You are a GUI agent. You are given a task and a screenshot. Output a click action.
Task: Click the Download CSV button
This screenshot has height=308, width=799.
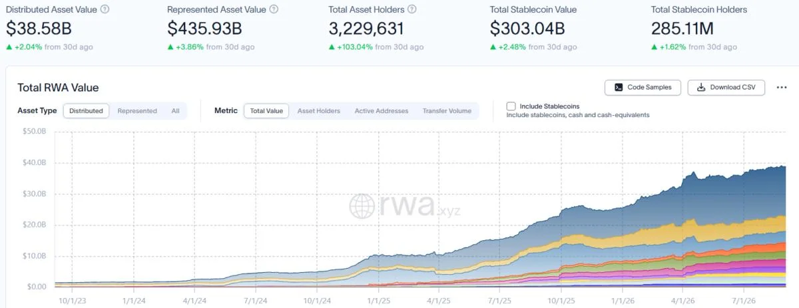coord(726,87)
